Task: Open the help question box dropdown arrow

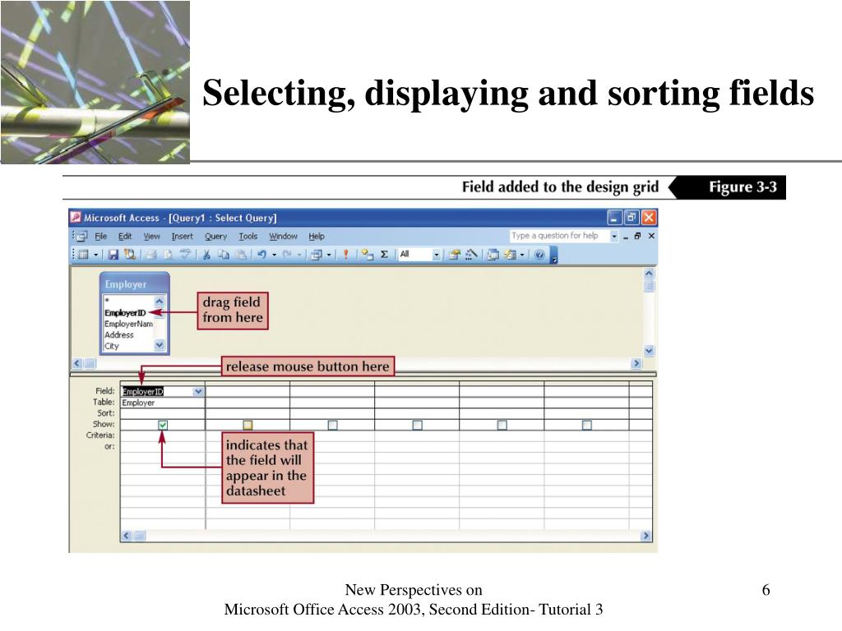Action: click(x=613, y=236)
